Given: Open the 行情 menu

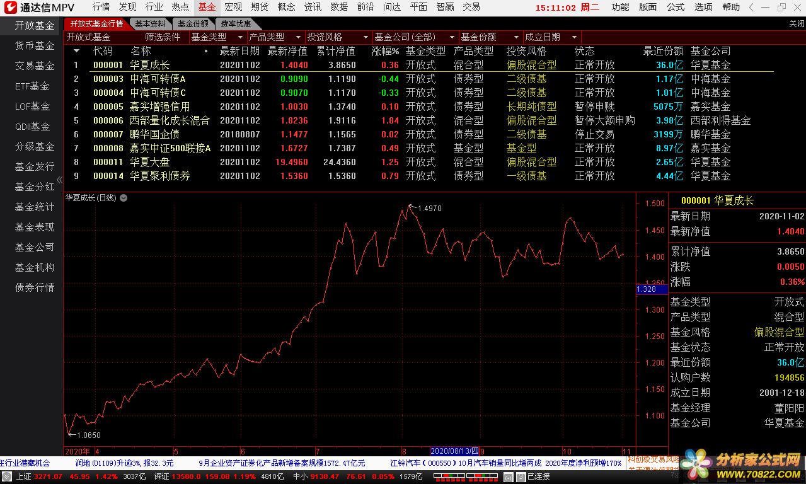Looking at the screenshot, I should point(101,8).
